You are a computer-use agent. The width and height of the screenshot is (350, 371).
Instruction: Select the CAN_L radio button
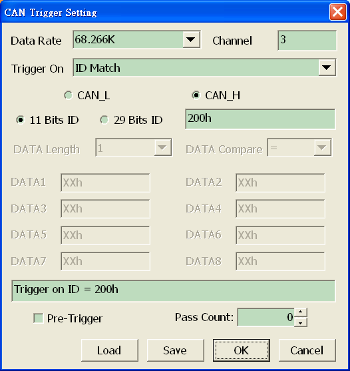[69, 95]
